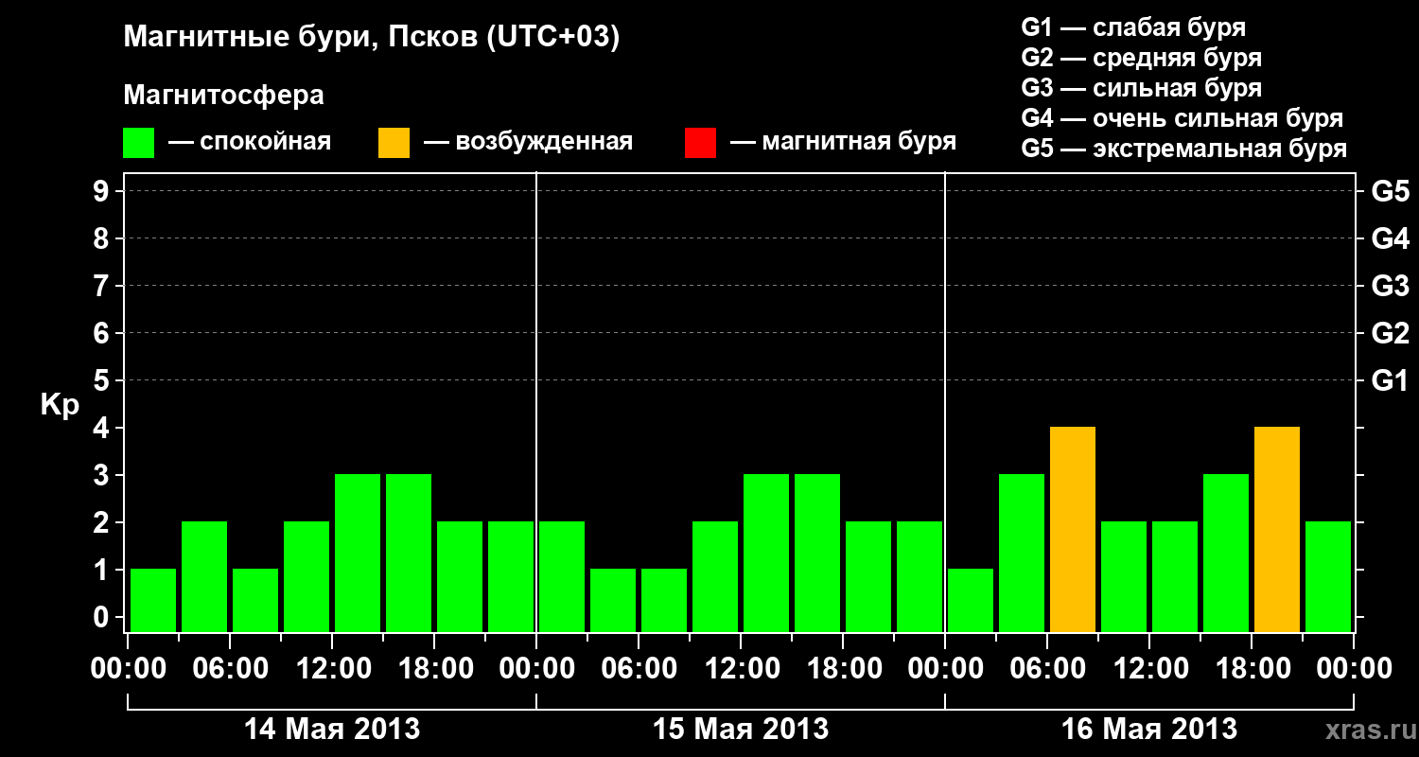This screenshot has width=1419, height=757.
Task: Click the orange 'возбужденная' legend swatch
Action: [x=394, y=143]
